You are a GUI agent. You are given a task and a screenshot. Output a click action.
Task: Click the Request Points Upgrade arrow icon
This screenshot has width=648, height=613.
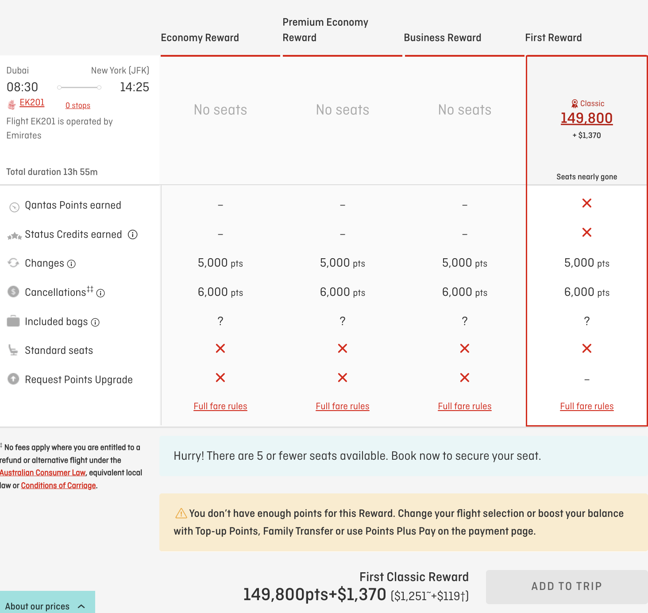pyautogui.click(x=14, y=379)
